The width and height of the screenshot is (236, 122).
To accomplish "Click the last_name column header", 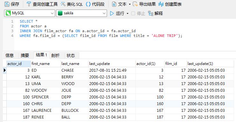I will click(x=75, y=64).
